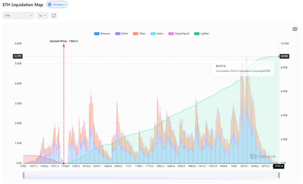This screenshot has width=303, height=184.
Task: Click the green Lighter legend color swatch
Action: coord(197,33)
